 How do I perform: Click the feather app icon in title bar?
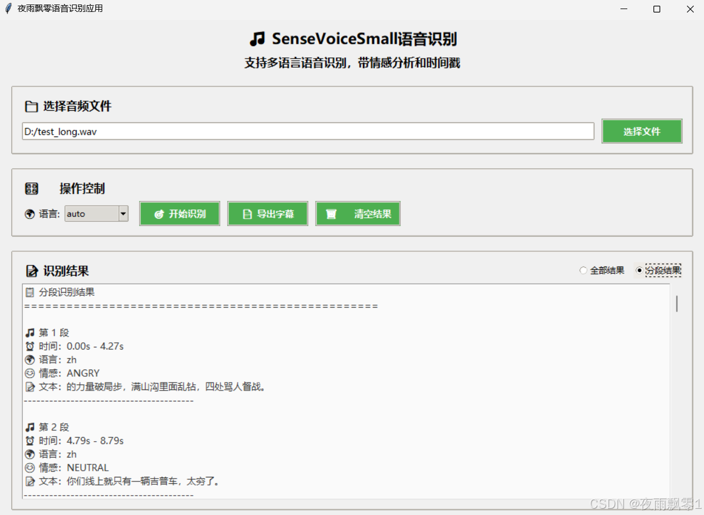pyautogui.click(x=8, y=9)
